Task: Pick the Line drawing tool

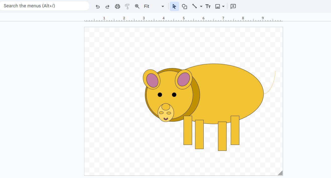Action: pos(194,7)
